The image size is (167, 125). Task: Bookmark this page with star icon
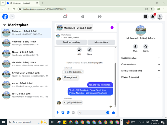(151, 9)
